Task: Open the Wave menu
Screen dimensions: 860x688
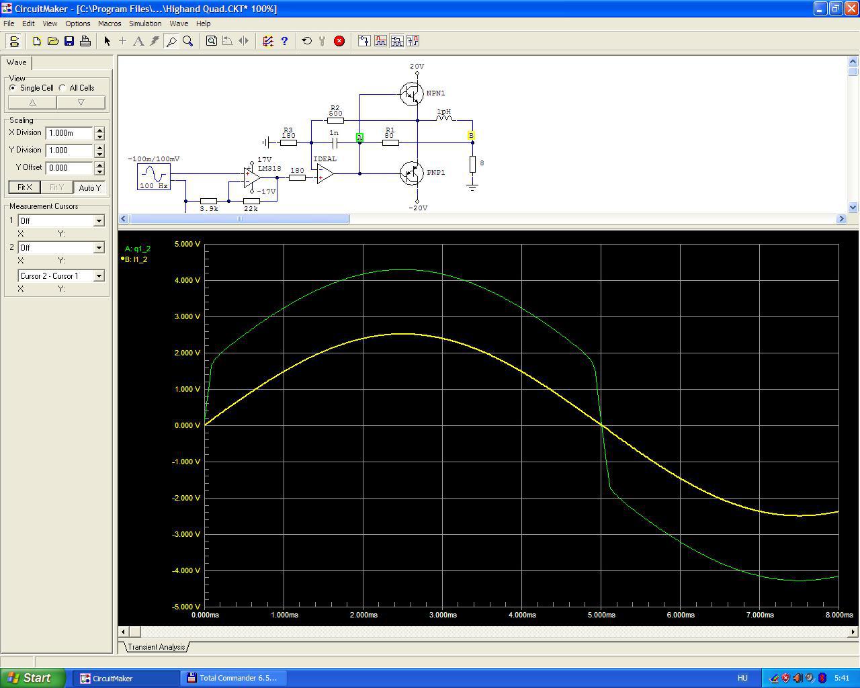Action: coord(179,24)
